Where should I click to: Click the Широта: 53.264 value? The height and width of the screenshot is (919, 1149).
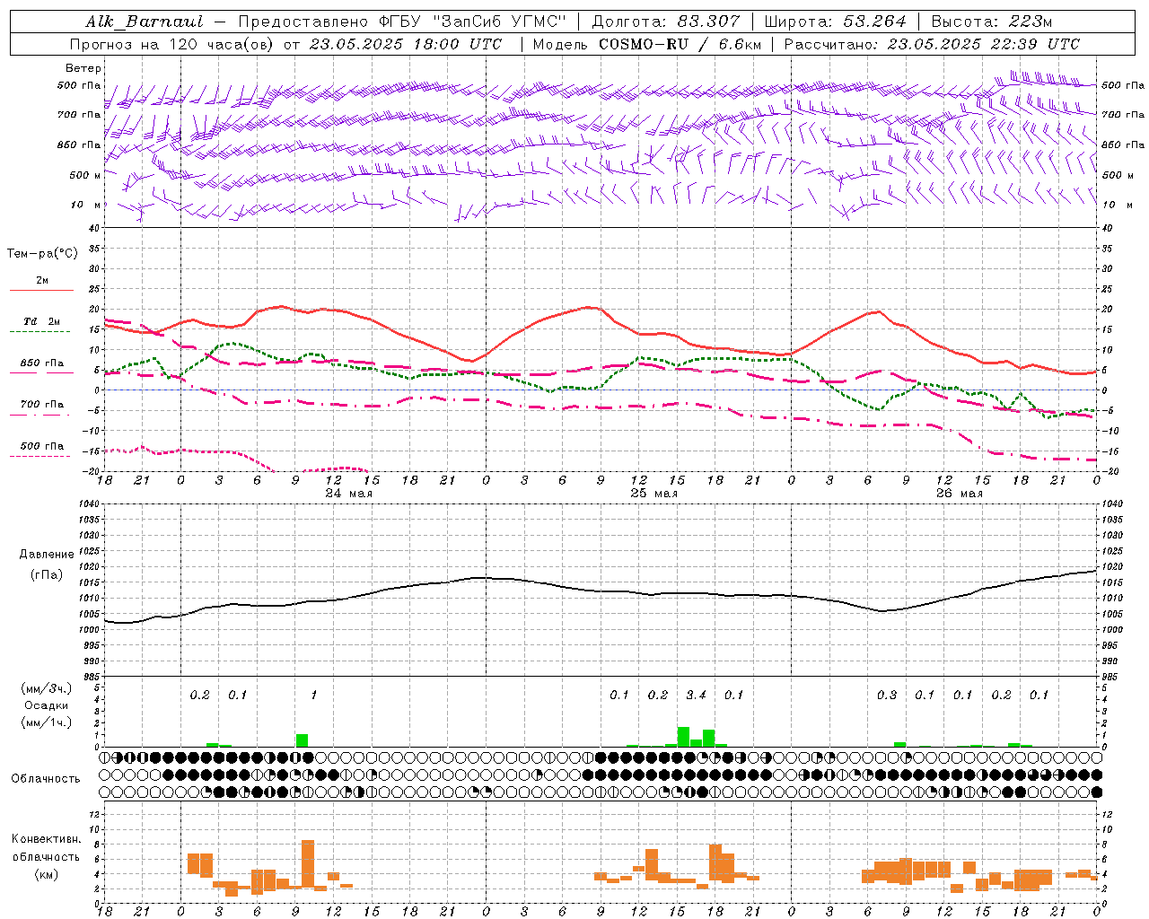point(836,22)
